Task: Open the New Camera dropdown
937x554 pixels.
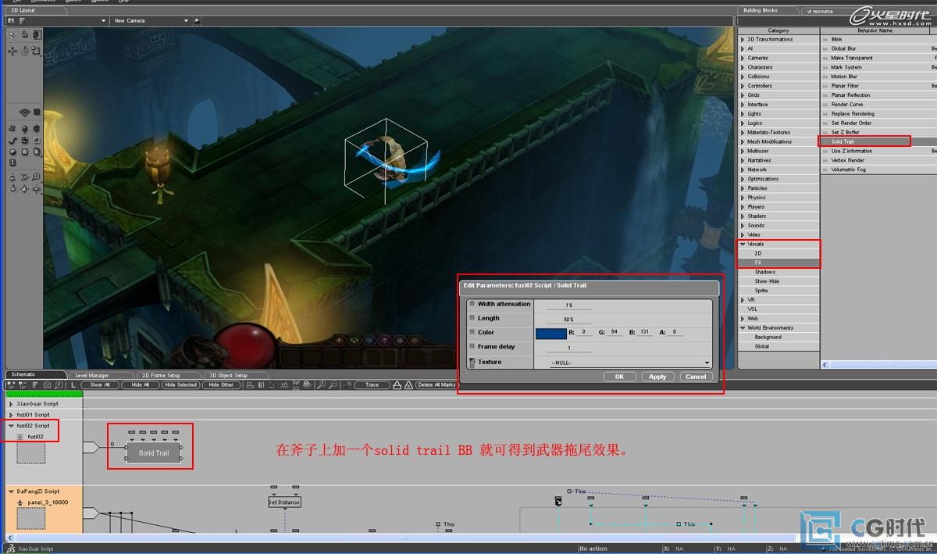Action: [185, 20]
